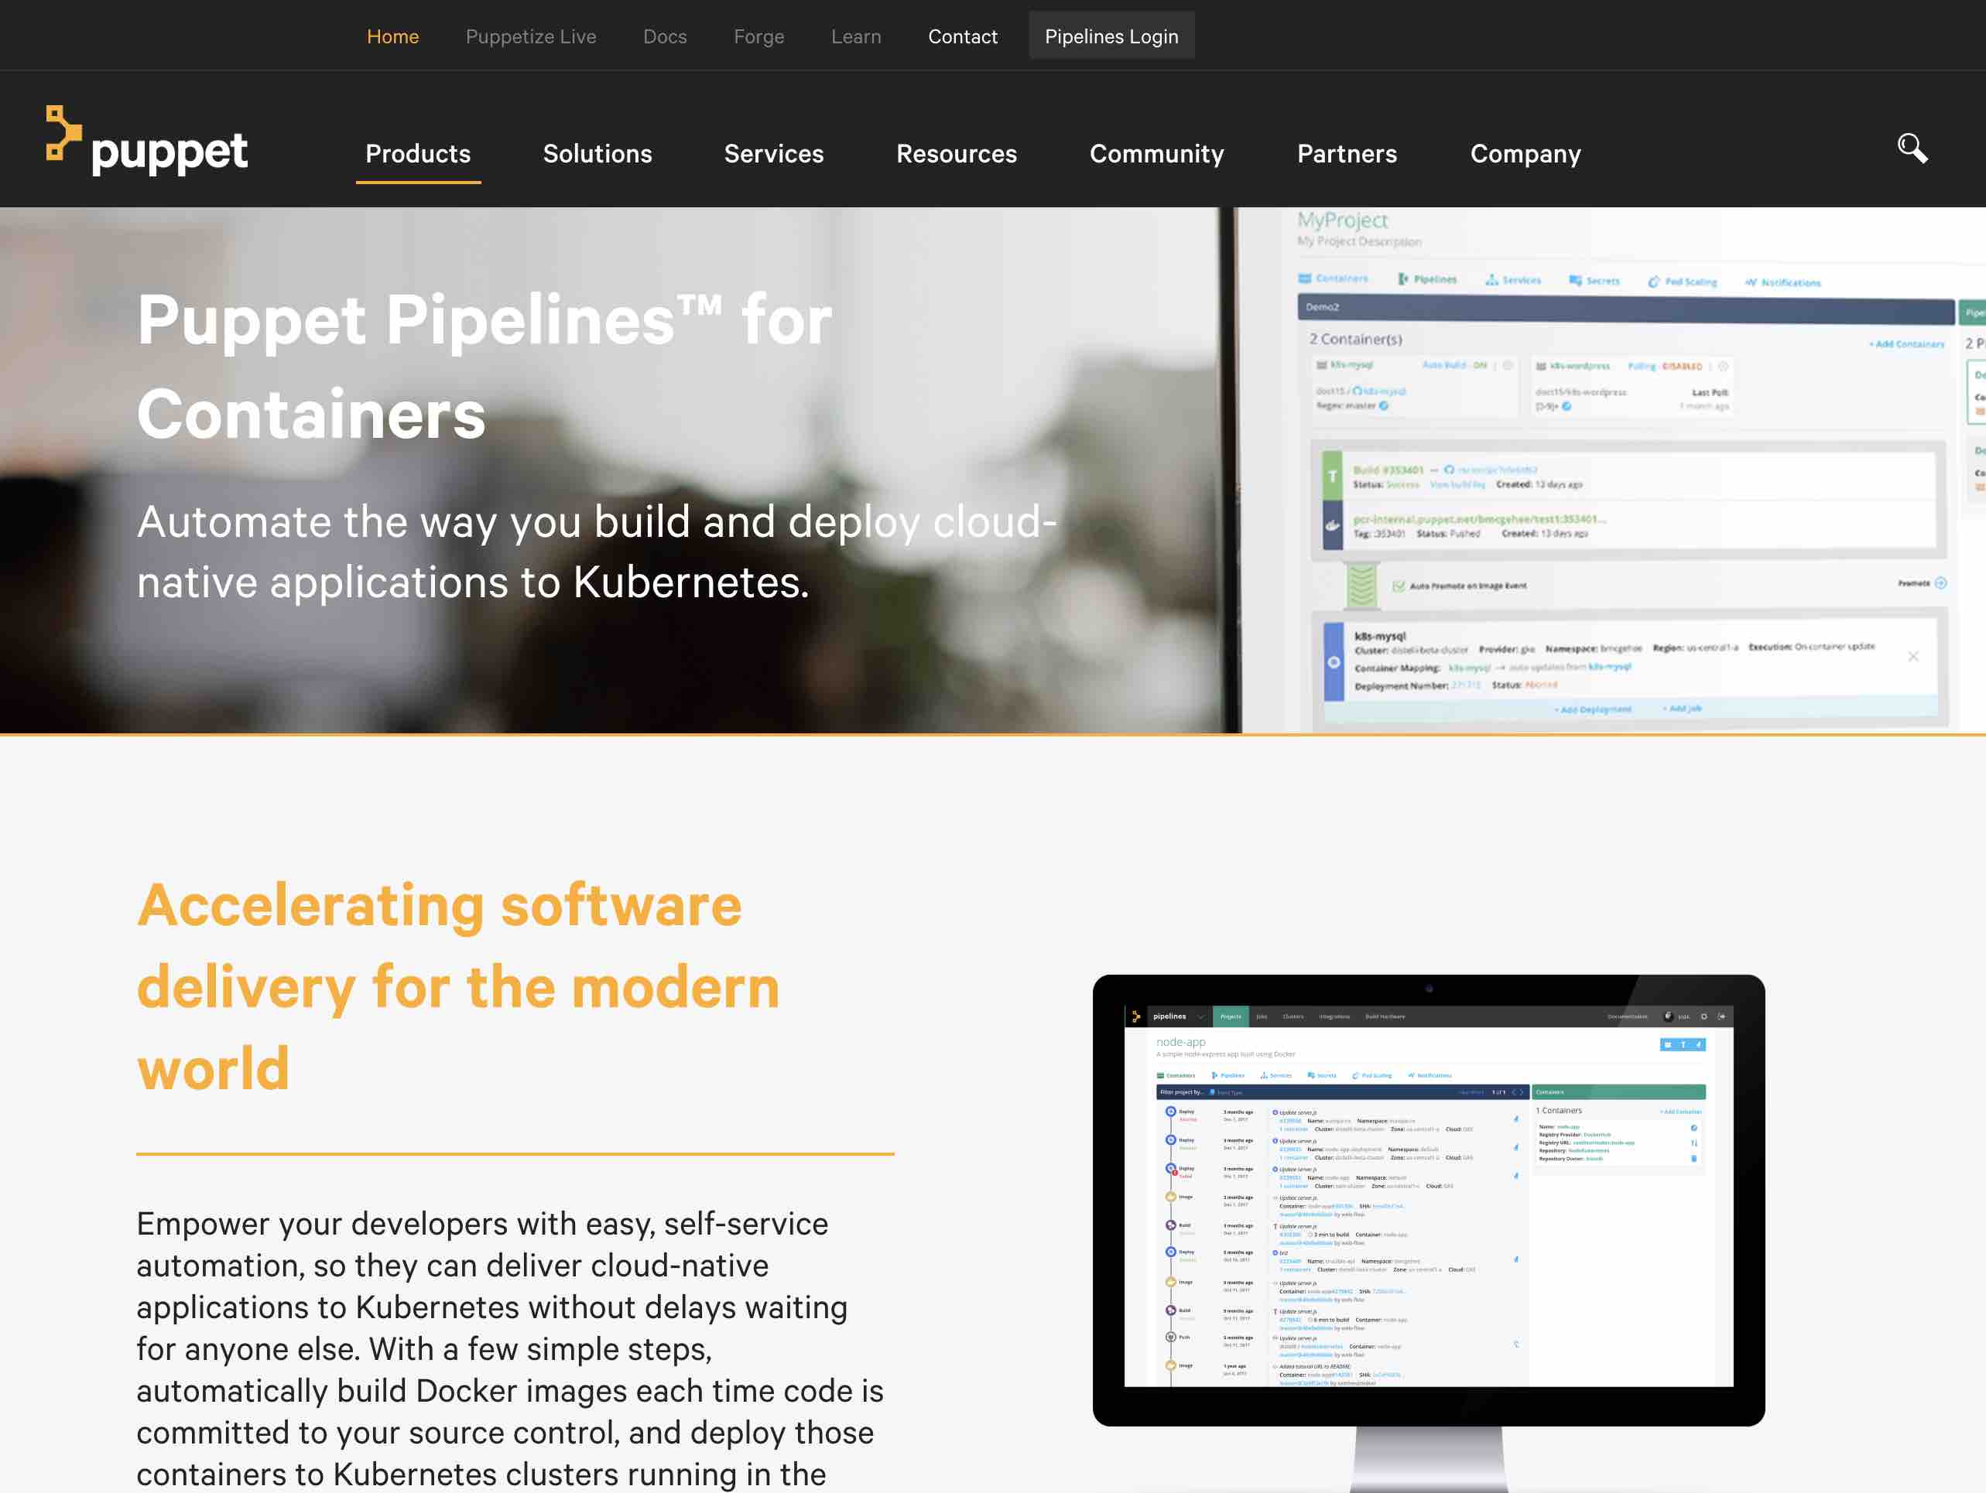The width and height of the screenshot is (1986, 1493).
Task: Click the Accelerating software delivery heading
Action: (x=458, y=986)
